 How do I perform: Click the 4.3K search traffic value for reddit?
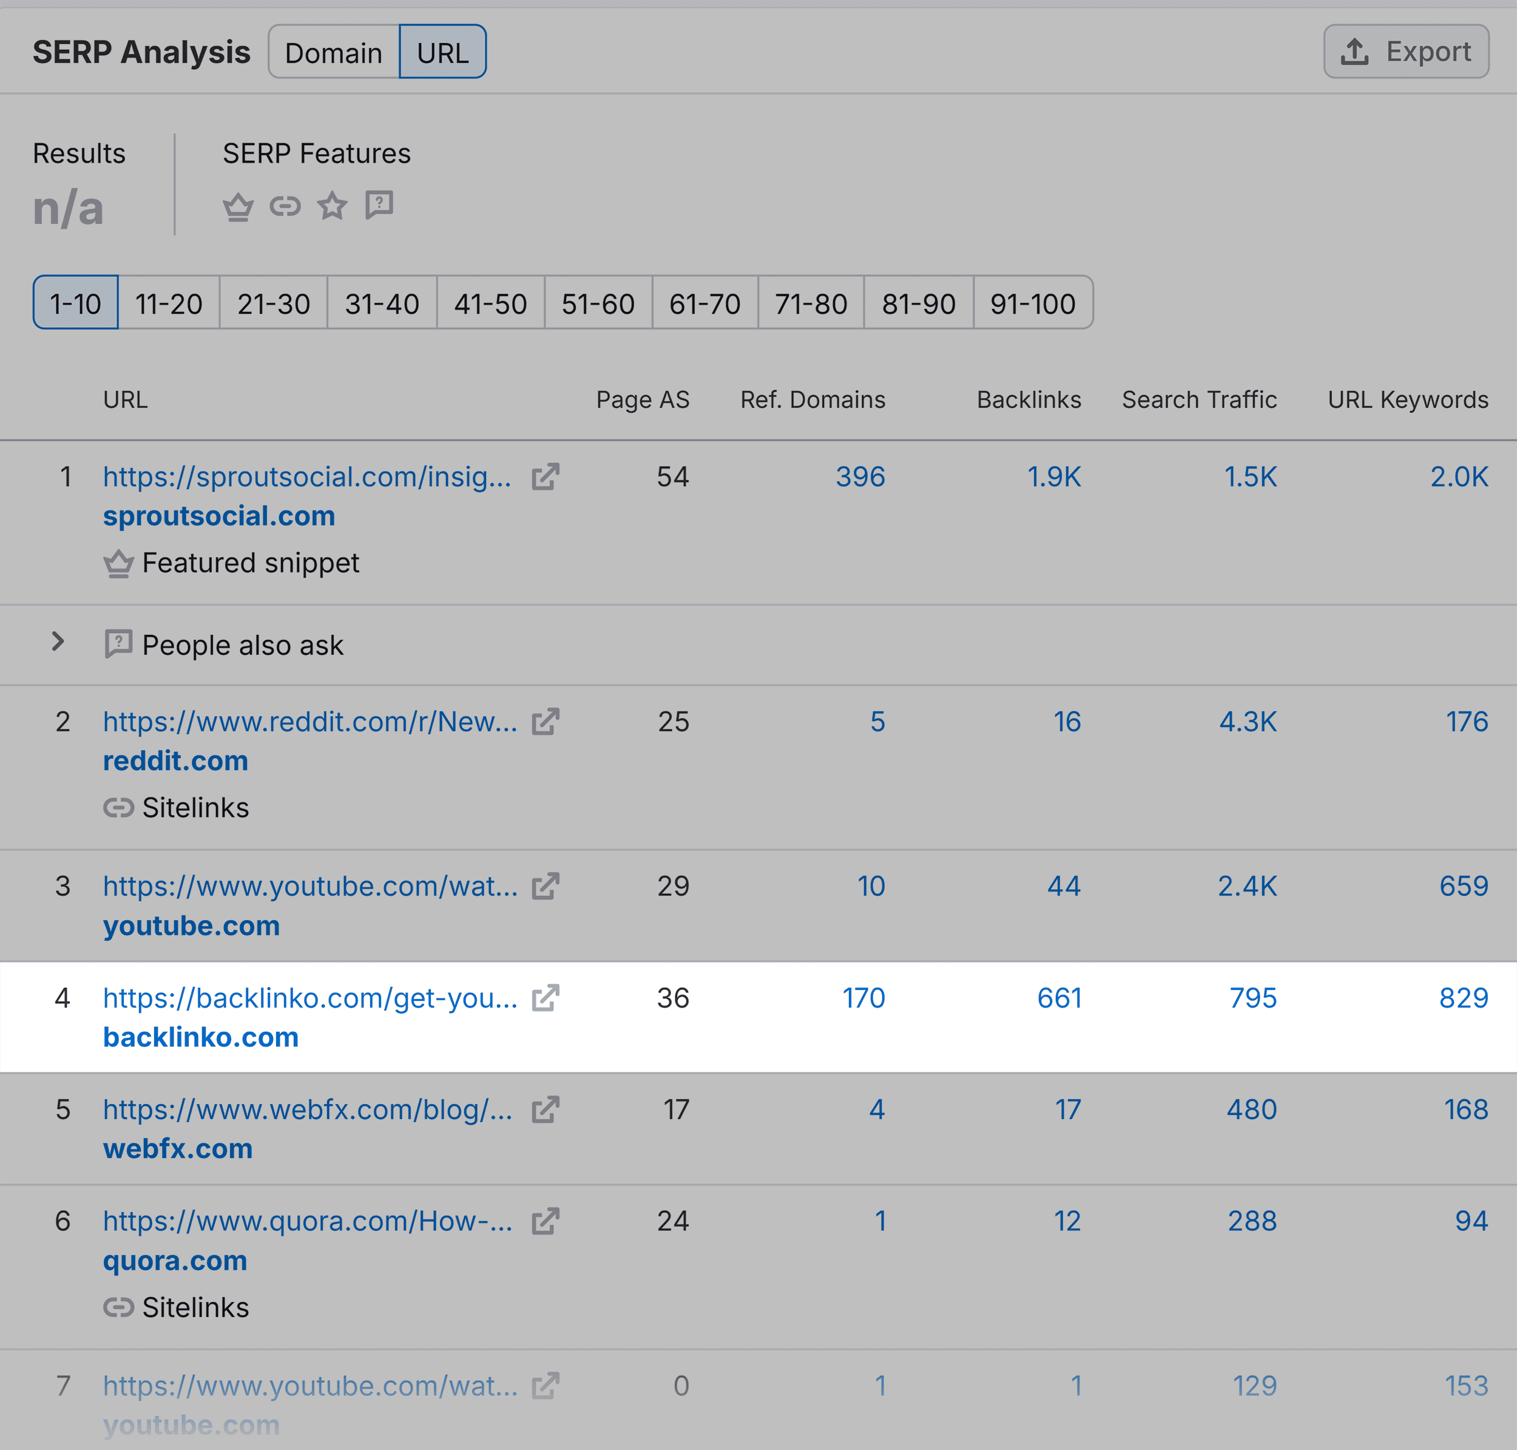[x=1246, y=722]
